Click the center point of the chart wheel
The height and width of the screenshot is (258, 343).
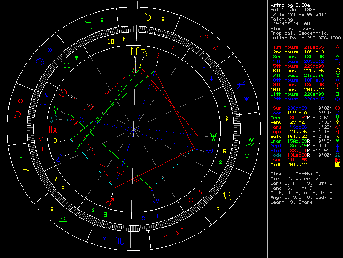click(134, 128)
